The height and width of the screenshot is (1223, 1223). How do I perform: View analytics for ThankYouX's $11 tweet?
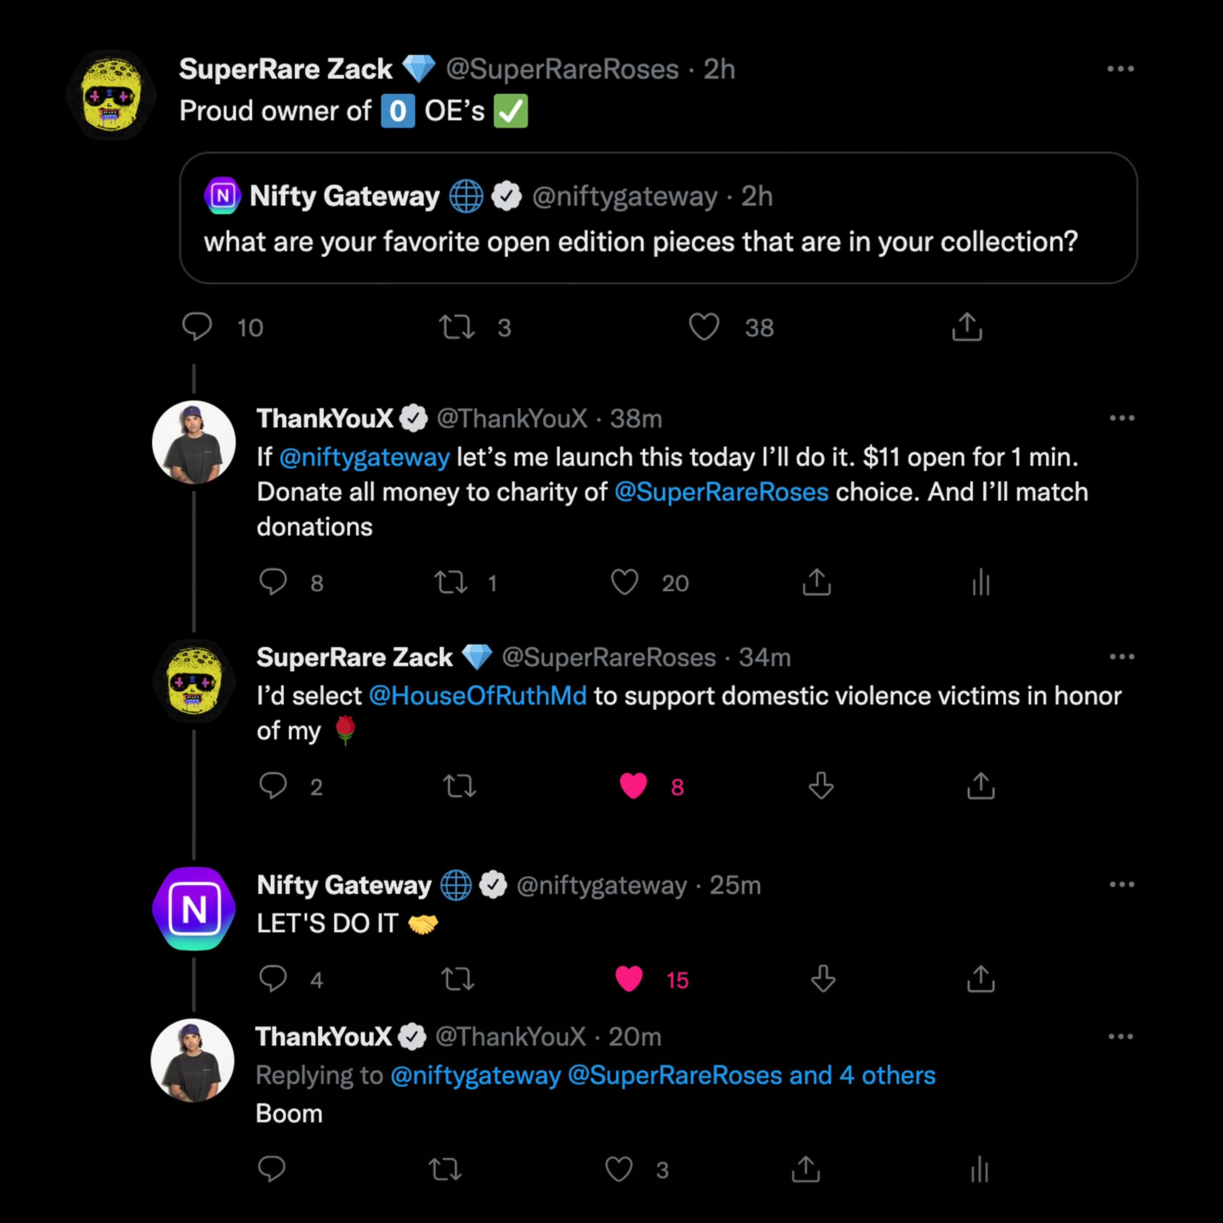tap(981, 582)
